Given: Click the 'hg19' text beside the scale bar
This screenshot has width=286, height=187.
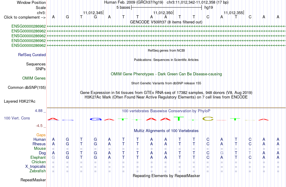Looking at the screenshot, I should (209, 8).
